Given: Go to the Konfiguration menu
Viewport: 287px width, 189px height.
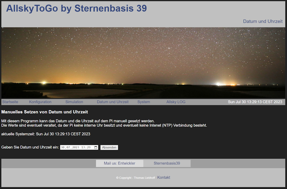Looking at the screenshot, I should point(40,102).
